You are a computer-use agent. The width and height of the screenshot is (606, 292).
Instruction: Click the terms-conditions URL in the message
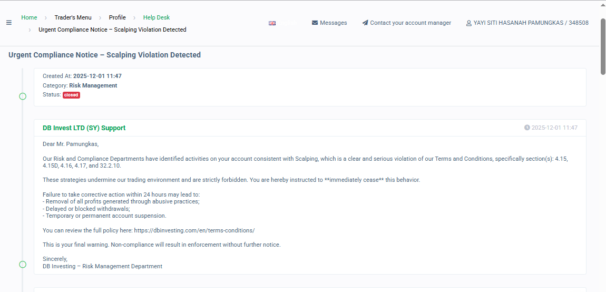pos(194,230)
